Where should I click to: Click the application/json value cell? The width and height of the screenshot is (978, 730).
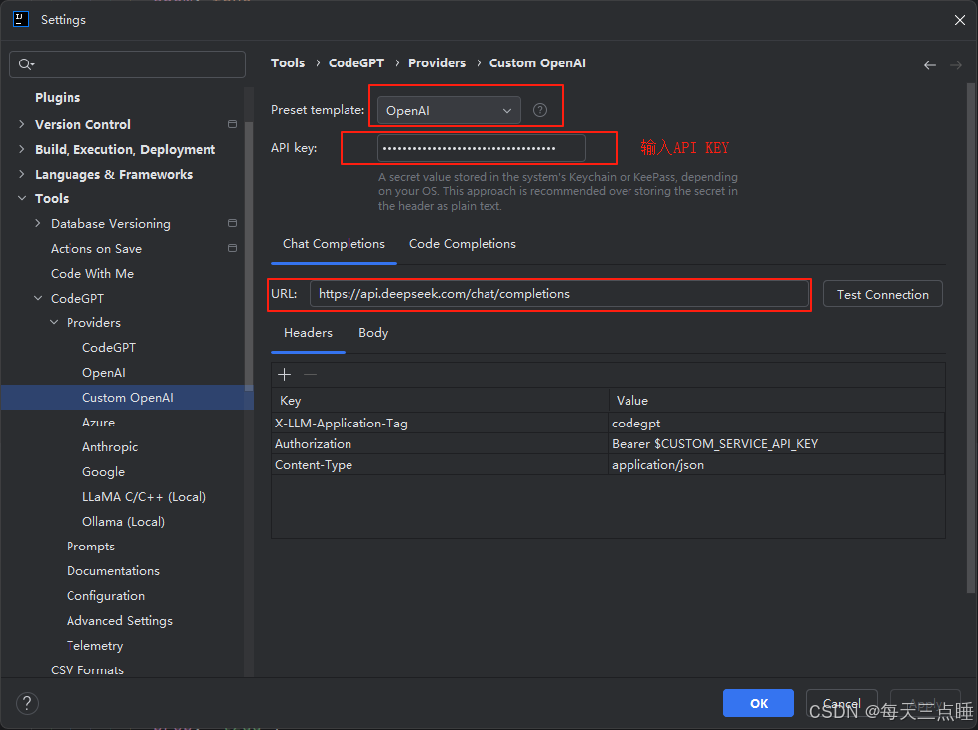tap(776, 464)
